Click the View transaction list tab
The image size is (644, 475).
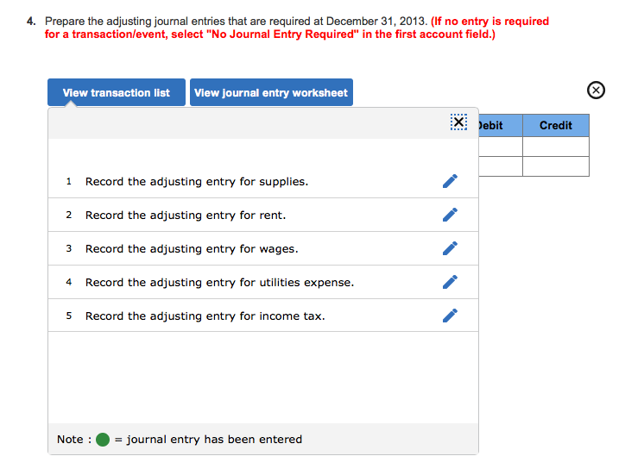coord(117,92)
